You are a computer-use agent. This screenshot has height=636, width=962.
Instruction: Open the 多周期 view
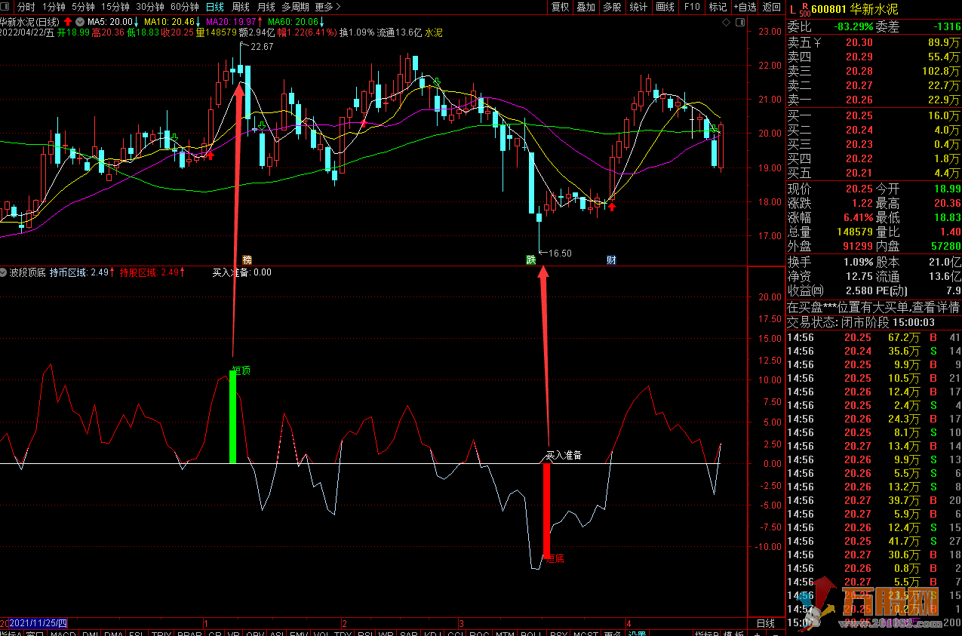coord(295,7)
